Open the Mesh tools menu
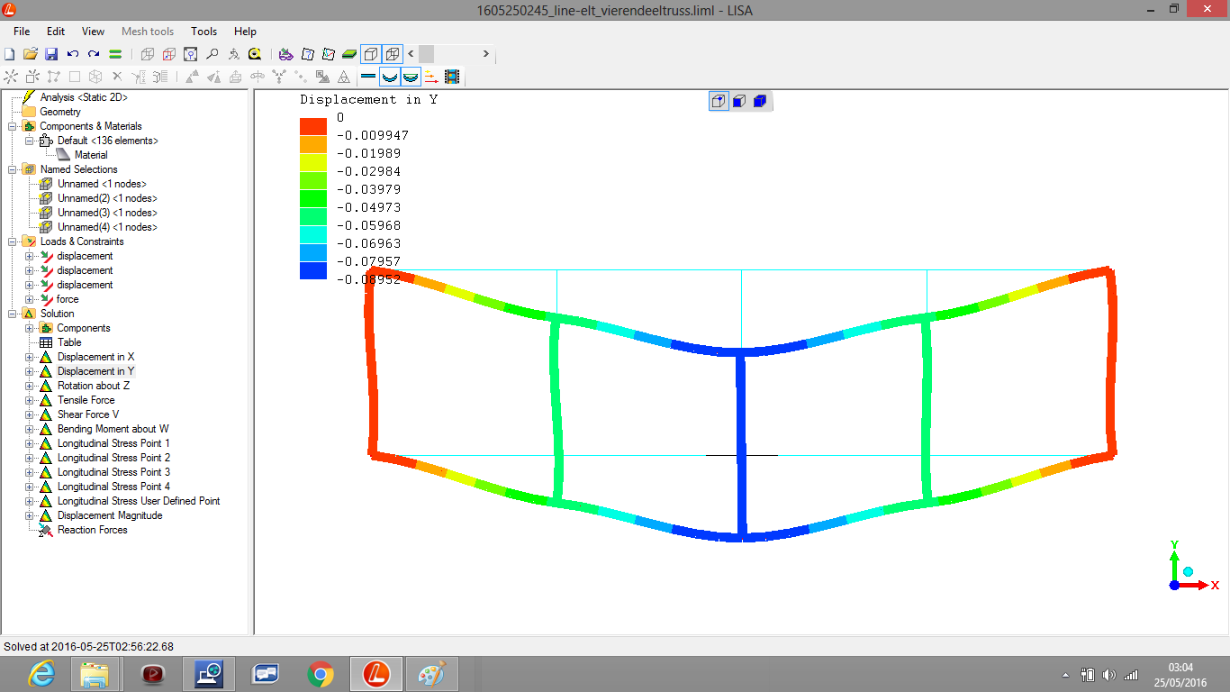The height and width of the screenshot is (692, 1230). pos(148,32)
